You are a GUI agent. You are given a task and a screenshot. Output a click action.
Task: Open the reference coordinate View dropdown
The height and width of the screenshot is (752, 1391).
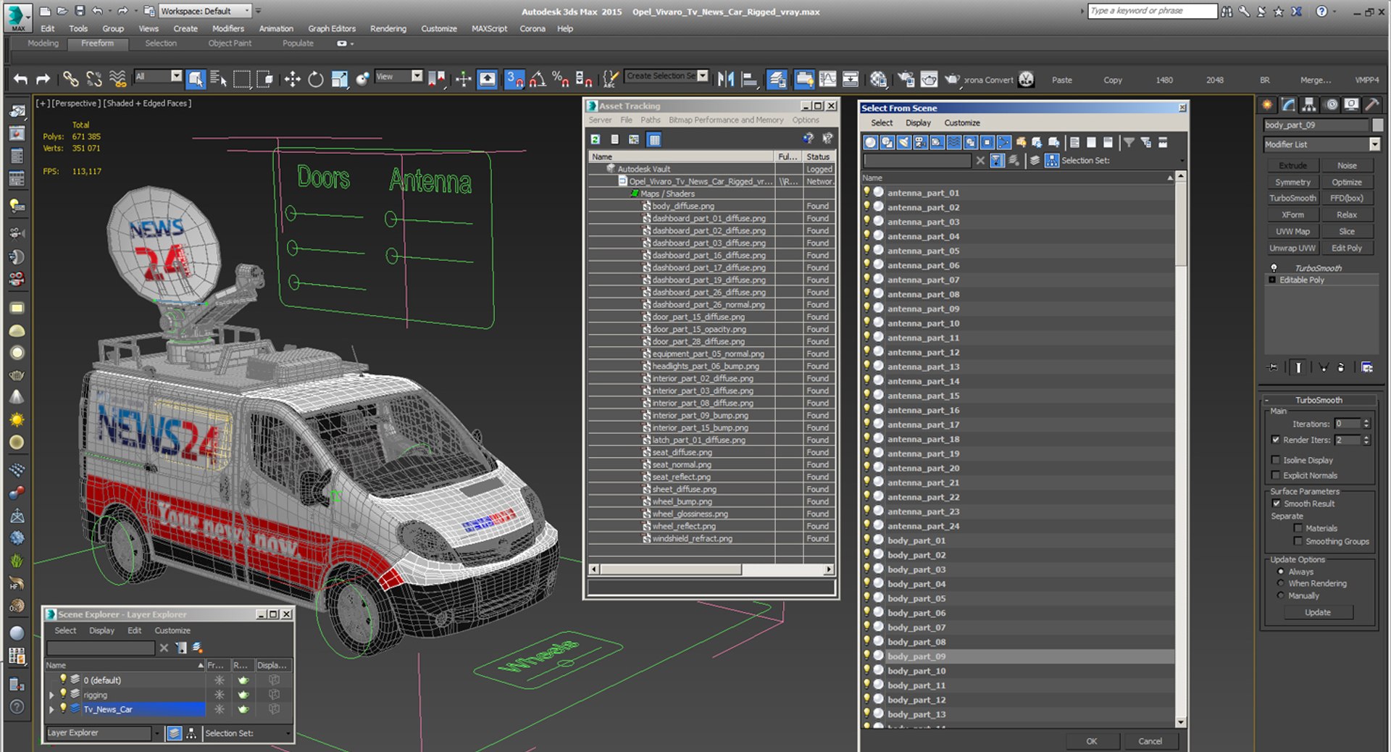[x=417, y=76]
